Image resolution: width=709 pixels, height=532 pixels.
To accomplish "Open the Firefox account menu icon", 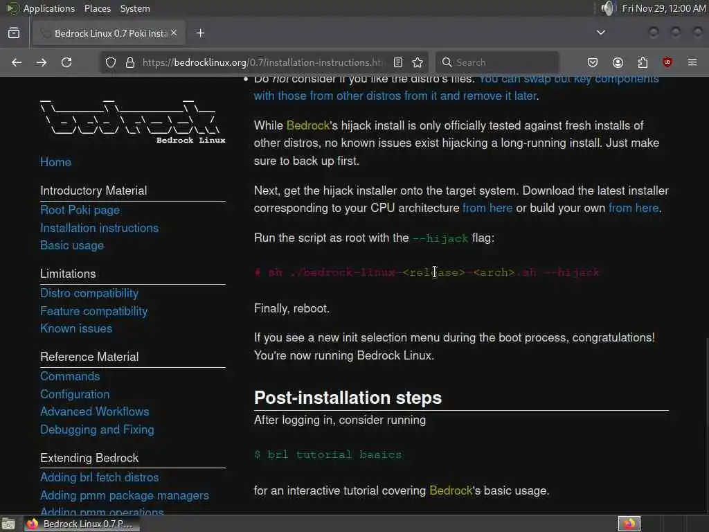I will [x=618, y=62].
